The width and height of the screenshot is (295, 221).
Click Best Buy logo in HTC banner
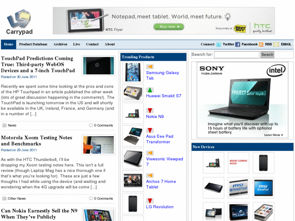point(240,29)
